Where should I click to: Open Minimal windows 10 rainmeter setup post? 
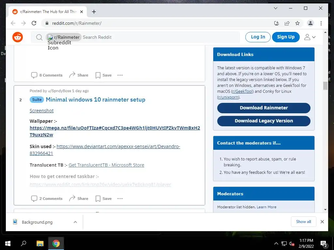[x=96, y=100]
